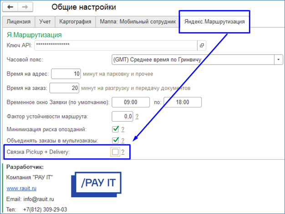
Task: Click the Время на заказ field
Action: click(x=64, y=88)
